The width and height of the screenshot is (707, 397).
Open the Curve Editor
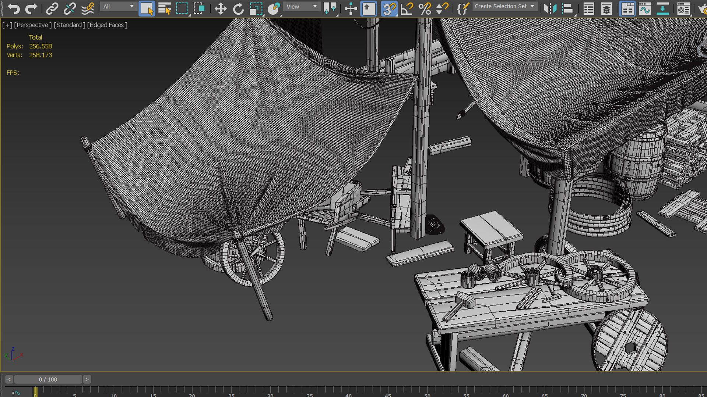[645, 8]
